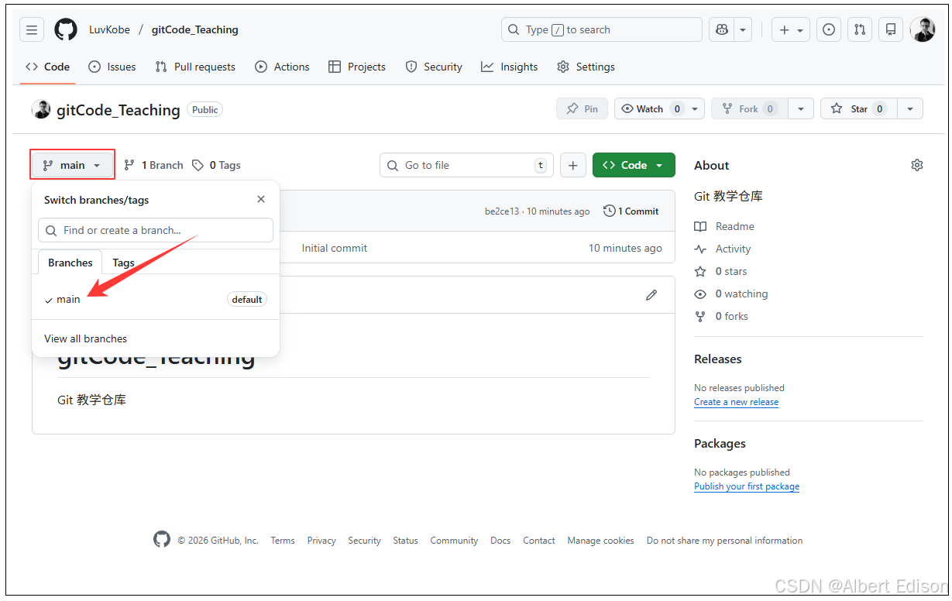The image size is (952, 601).
Task: Click the add file plus button
Action: pyautogui.click(x=572, y=165)
